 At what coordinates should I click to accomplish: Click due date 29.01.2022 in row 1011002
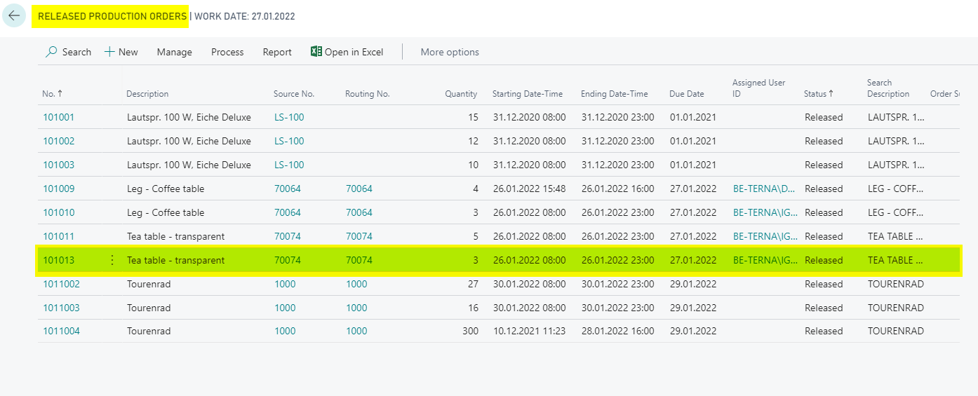(693, 284)
